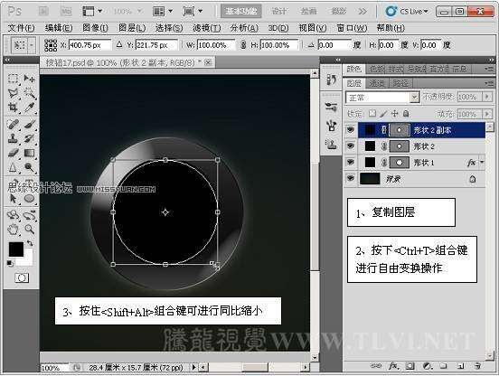Select the Brush tool

pos(29,124)
